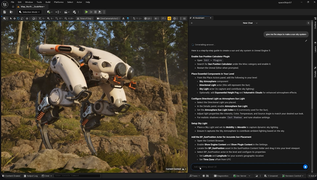Screen dimensions: 317x180
Task: Stop the play session
Action: point(95,12)
